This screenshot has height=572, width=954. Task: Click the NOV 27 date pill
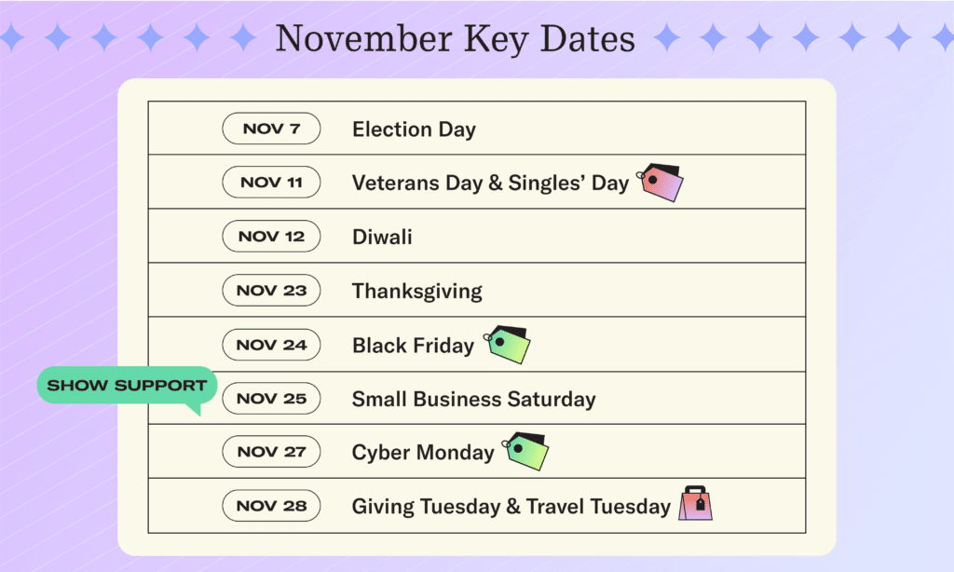click(x=271, y=452)
